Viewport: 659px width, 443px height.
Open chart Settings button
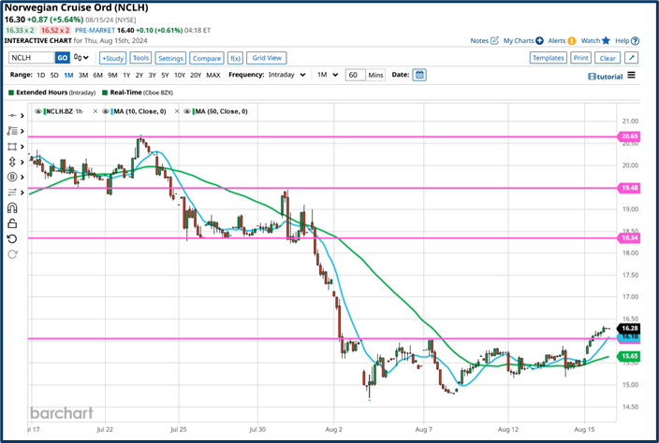[x=170, y=58]
